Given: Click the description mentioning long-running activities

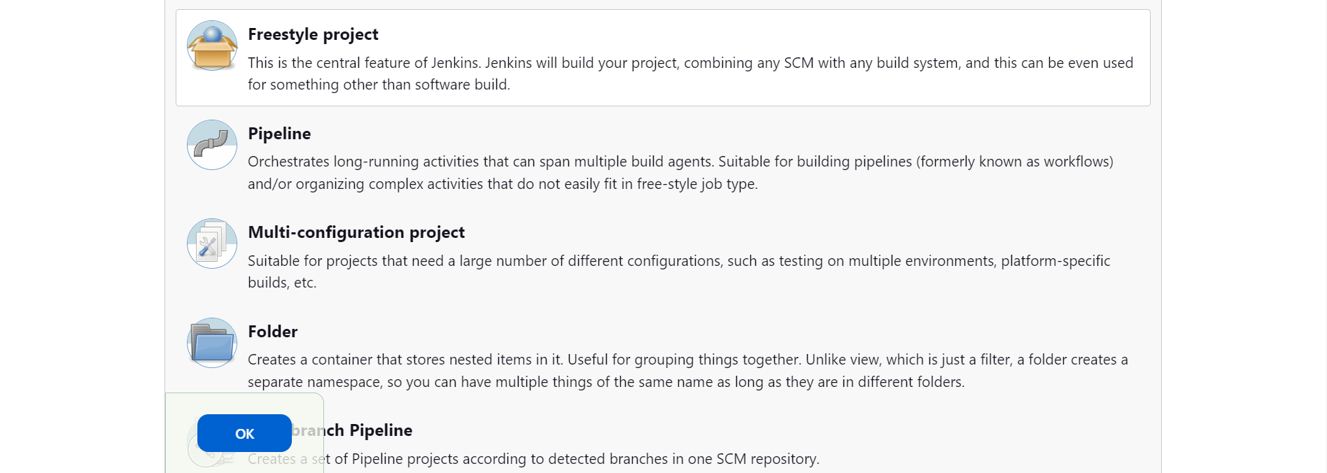Looking at the screenshot, I should [x=680, y=173].
